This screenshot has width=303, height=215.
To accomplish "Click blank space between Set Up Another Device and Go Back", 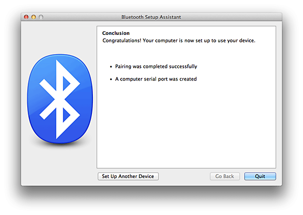I will pyautogui.click(x=184, y=177).
